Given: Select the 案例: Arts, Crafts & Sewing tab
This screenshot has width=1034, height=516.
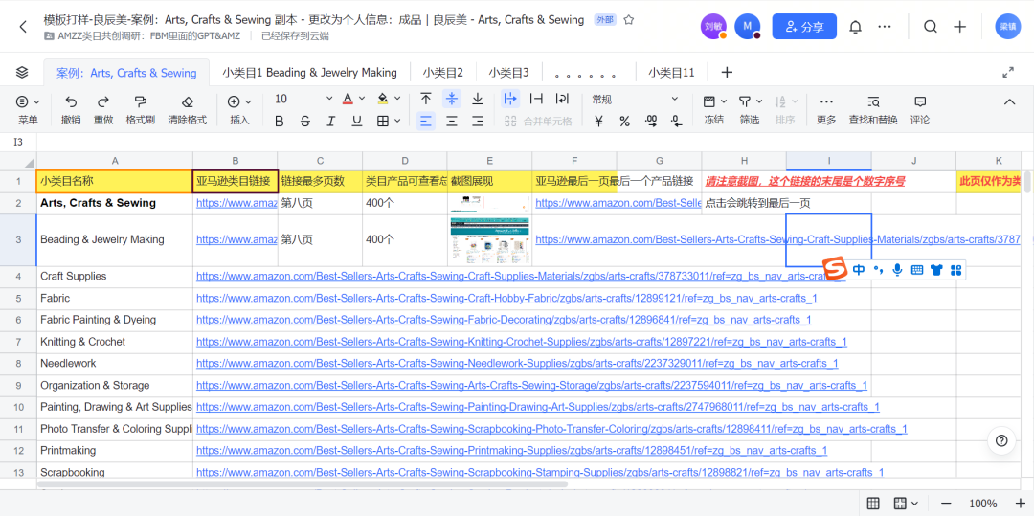Looking at the screenshot, I should [126, 73].
